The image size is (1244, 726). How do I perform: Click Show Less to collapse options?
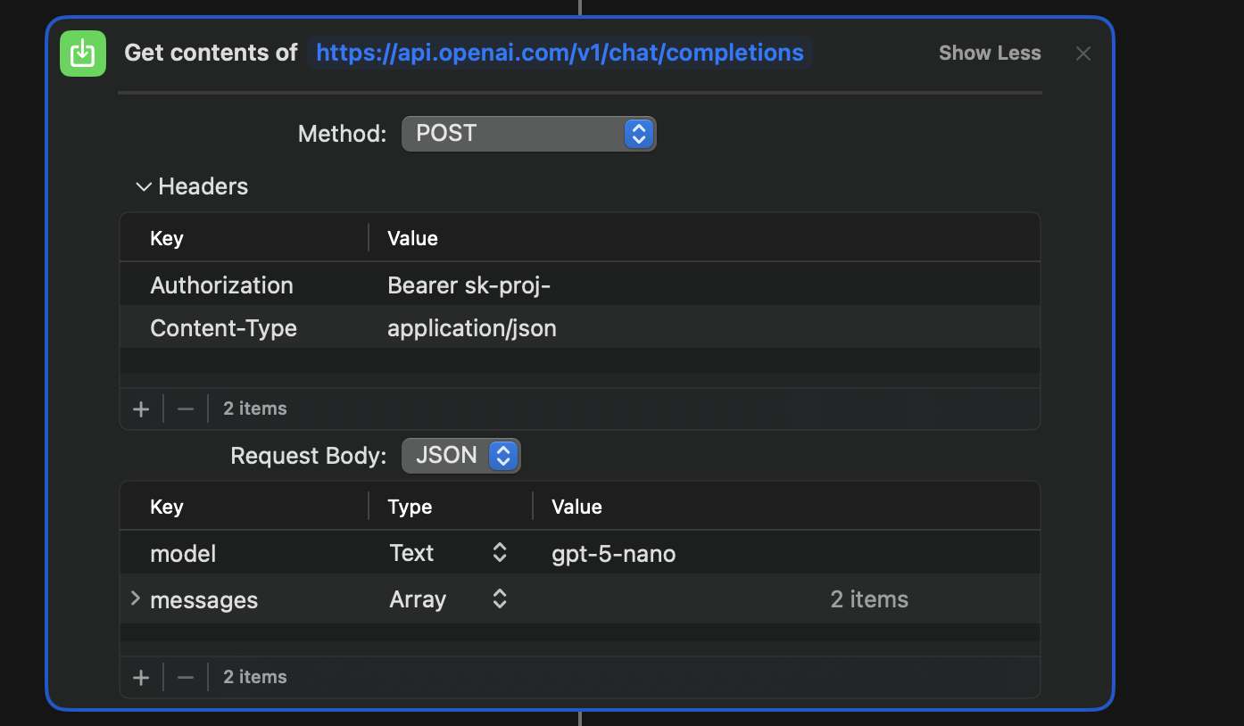pyautogui.click(x=990, y=54)
